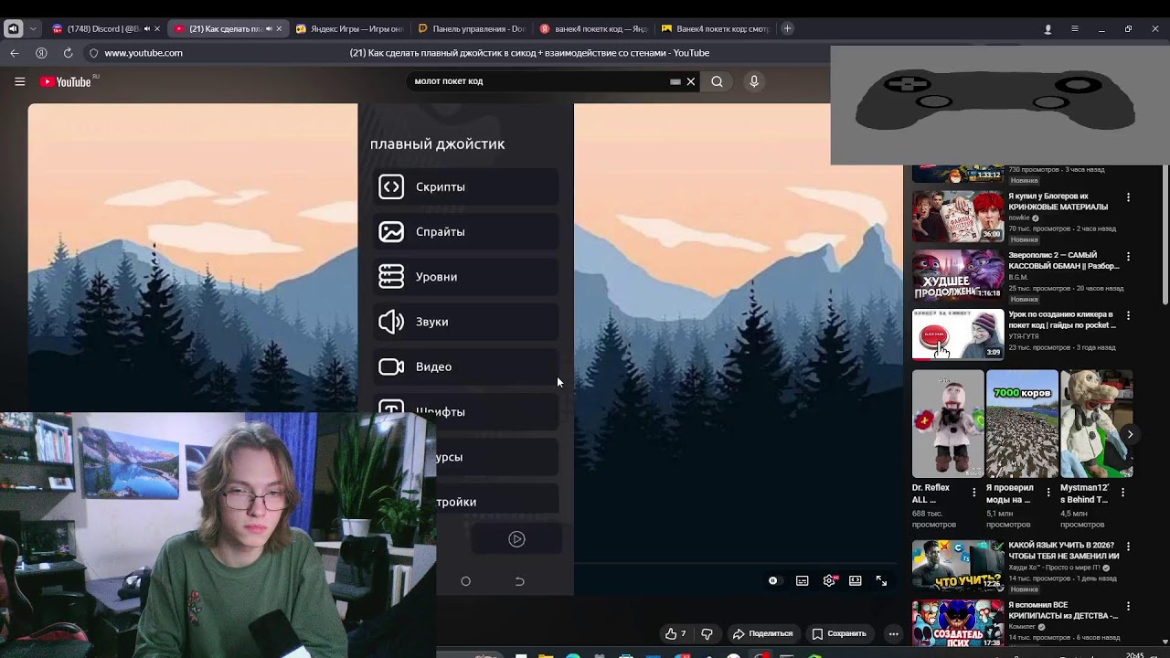Save the video with 'Сохранить'
This screenshot has width=1170, height=658.
[x=839, y=633]
